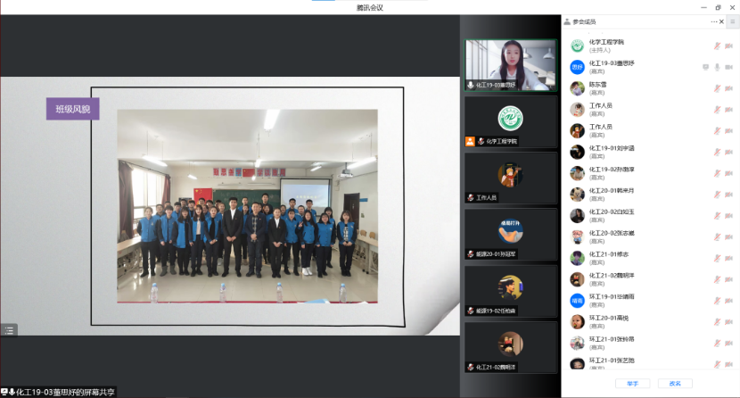Click the list icon at shared screen's bottom-left
This screenshot has width=740, height=398.
(x=9, y=330)
